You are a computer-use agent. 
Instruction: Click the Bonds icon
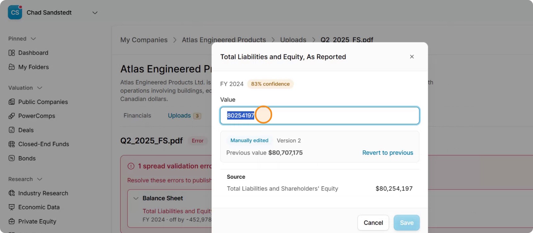coord(12,158)
